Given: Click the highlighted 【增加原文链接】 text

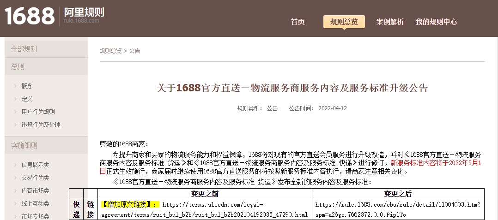Looking at the screenshot, I should [130, 204].
